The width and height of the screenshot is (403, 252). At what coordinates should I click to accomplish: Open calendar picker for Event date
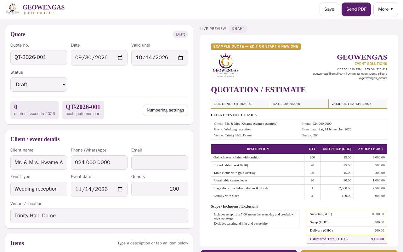(120, 189)
